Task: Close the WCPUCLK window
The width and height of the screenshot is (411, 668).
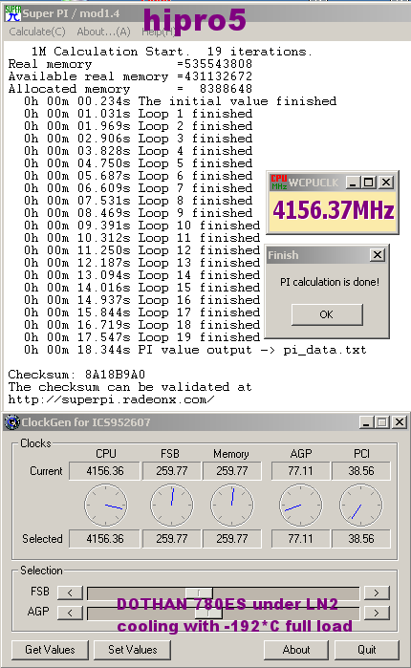Action: [x=386, y=183]
